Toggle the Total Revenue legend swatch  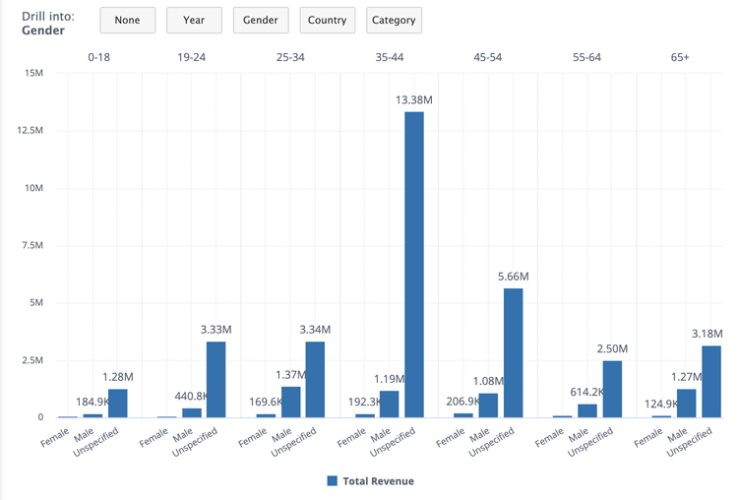332,481
